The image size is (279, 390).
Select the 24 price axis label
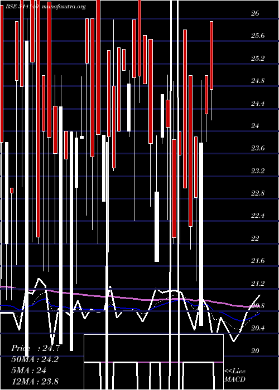pos(255,126)
